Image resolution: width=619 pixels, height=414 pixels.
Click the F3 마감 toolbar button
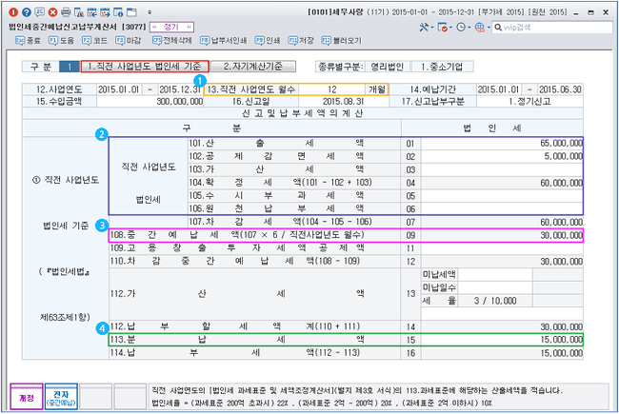[x=128, y=41]
